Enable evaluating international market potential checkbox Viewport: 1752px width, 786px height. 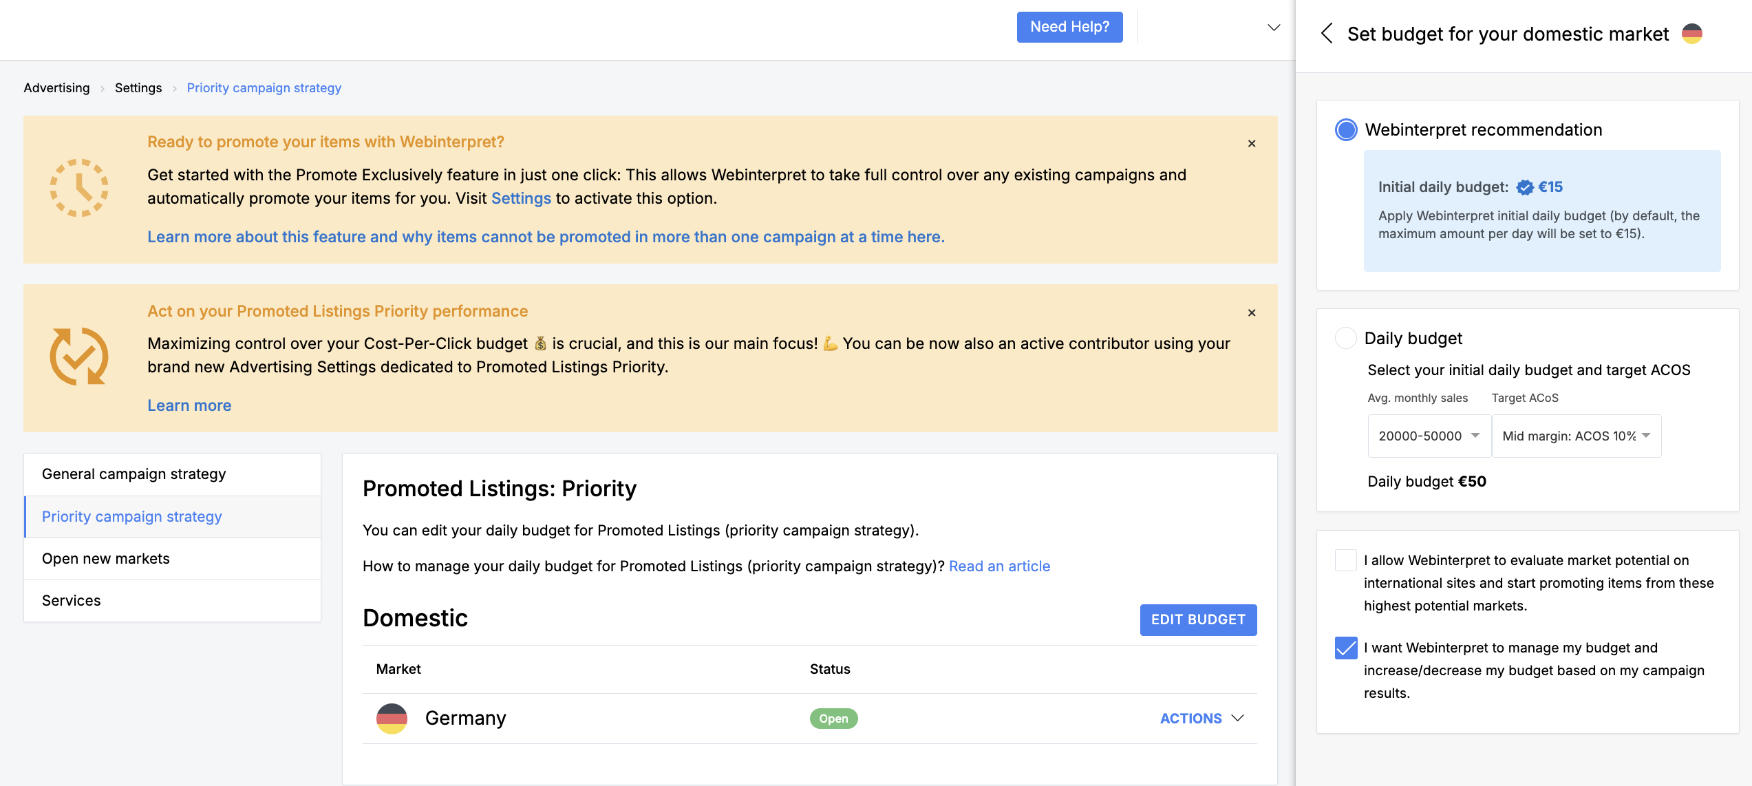[x=1346, y=560]
